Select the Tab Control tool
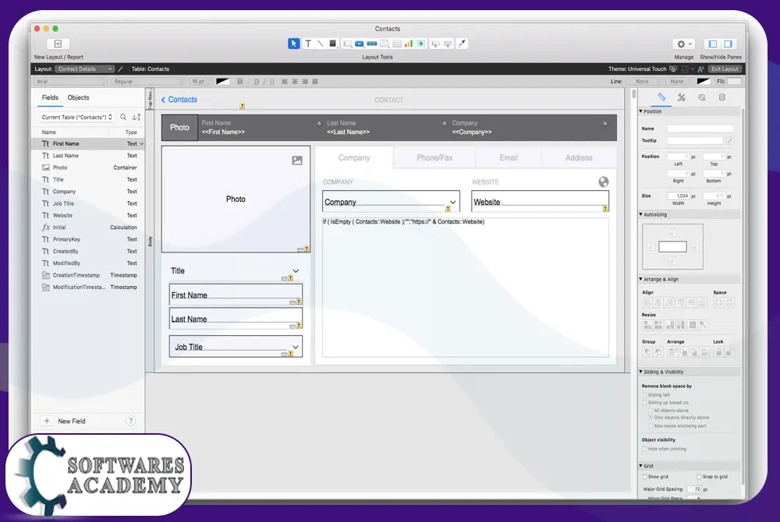The height and width of the screenshot is (522, 780). coord(384,44)
